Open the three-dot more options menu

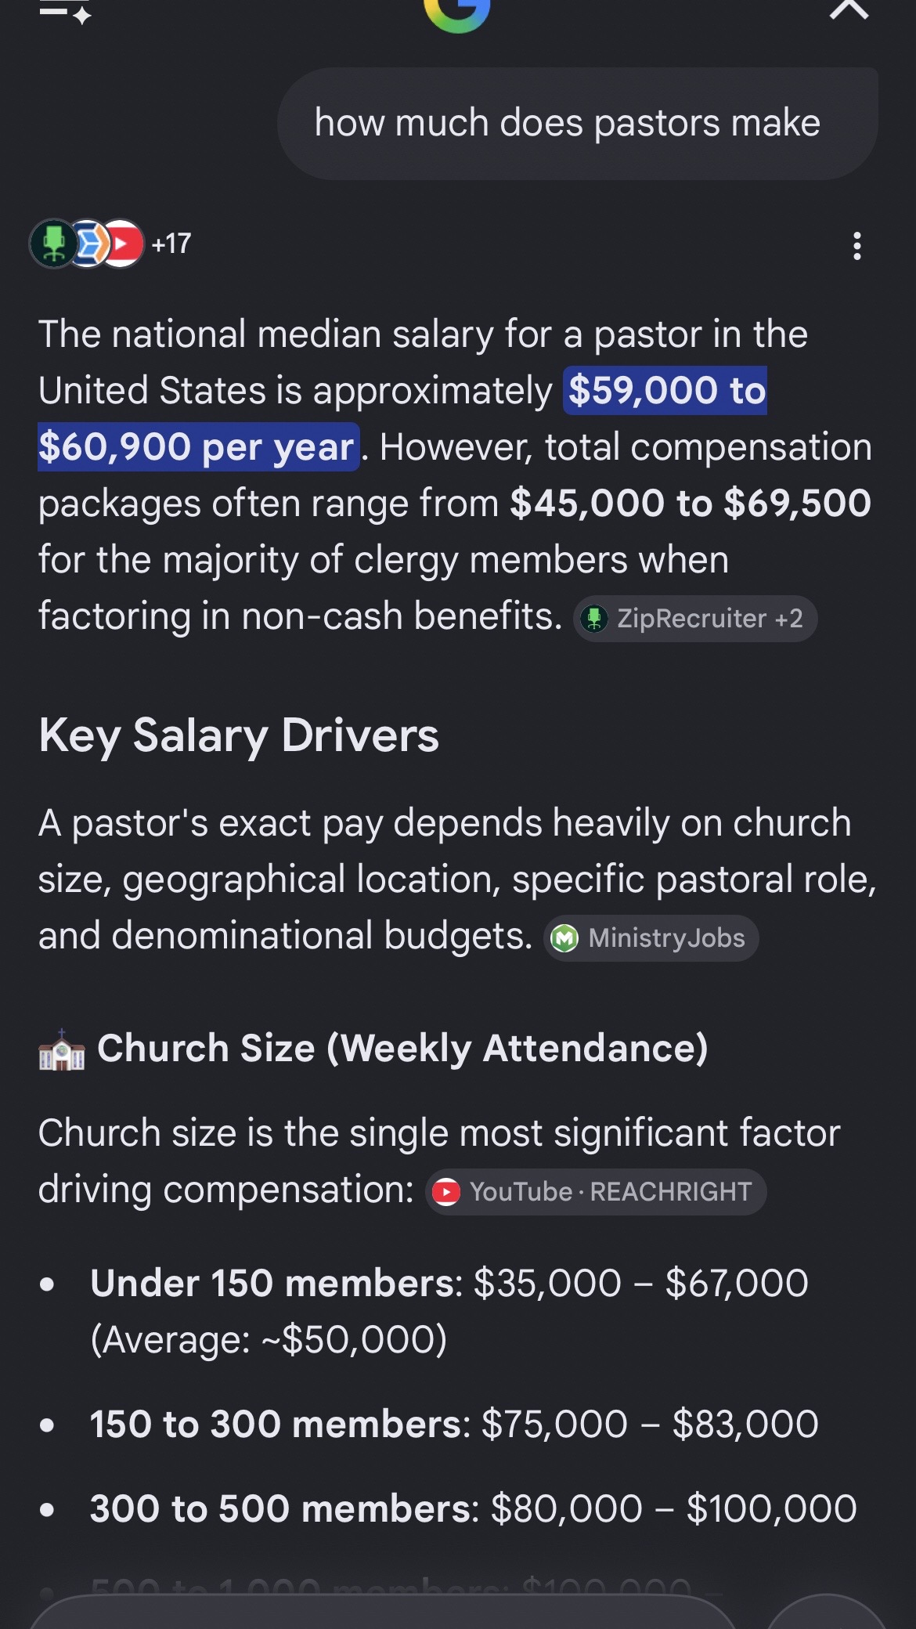pos(857,246)
